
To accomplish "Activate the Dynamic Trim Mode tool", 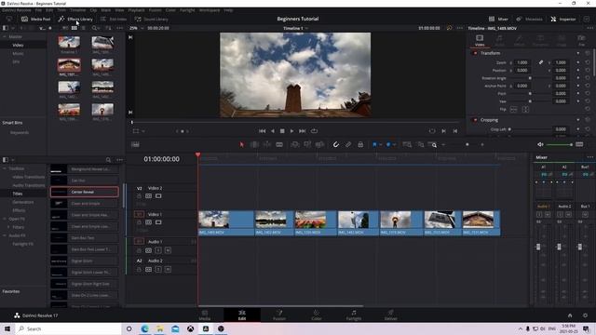I will (267, 145).
